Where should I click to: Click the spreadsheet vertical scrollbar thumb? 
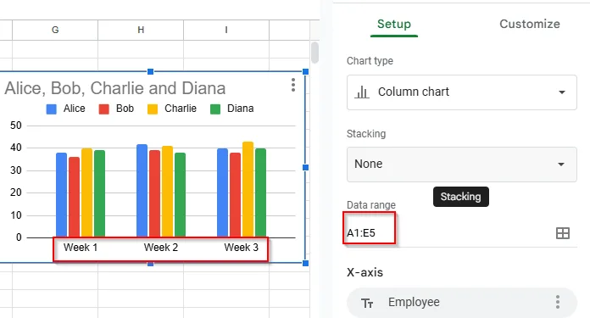coord(315,53)
